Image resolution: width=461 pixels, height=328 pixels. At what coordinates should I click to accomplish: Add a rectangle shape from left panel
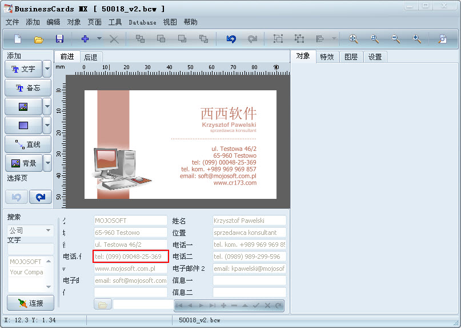pos(23,125)
